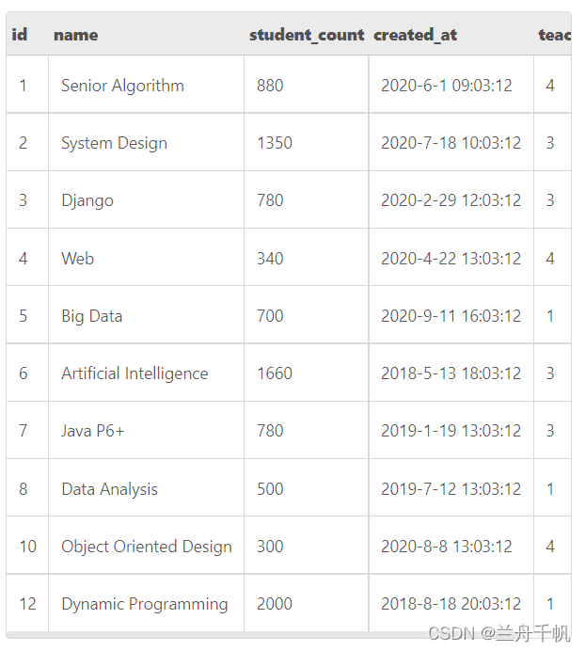
Task: Click the 'Web' course name cell
Action: tap(78, 259)
